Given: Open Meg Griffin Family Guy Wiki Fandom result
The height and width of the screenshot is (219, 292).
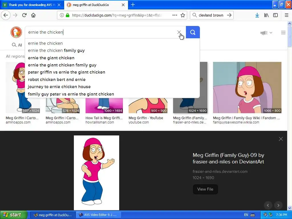Looking at the screenshot, I should [x=246, y=118].
